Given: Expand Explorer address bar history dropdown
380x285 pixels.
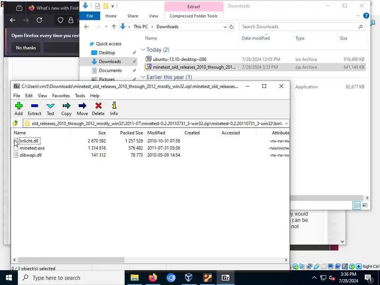Looking at the screenshot, I should pos(225,27).
